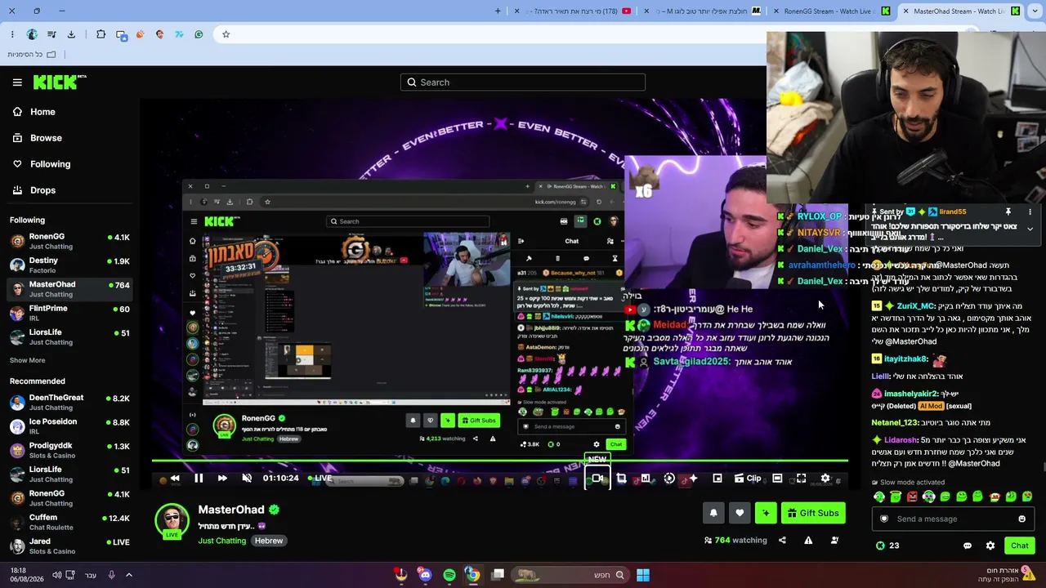Bookmark this page with the star icon
This screenshot has width=1046, height=588.
click(226, 34)
